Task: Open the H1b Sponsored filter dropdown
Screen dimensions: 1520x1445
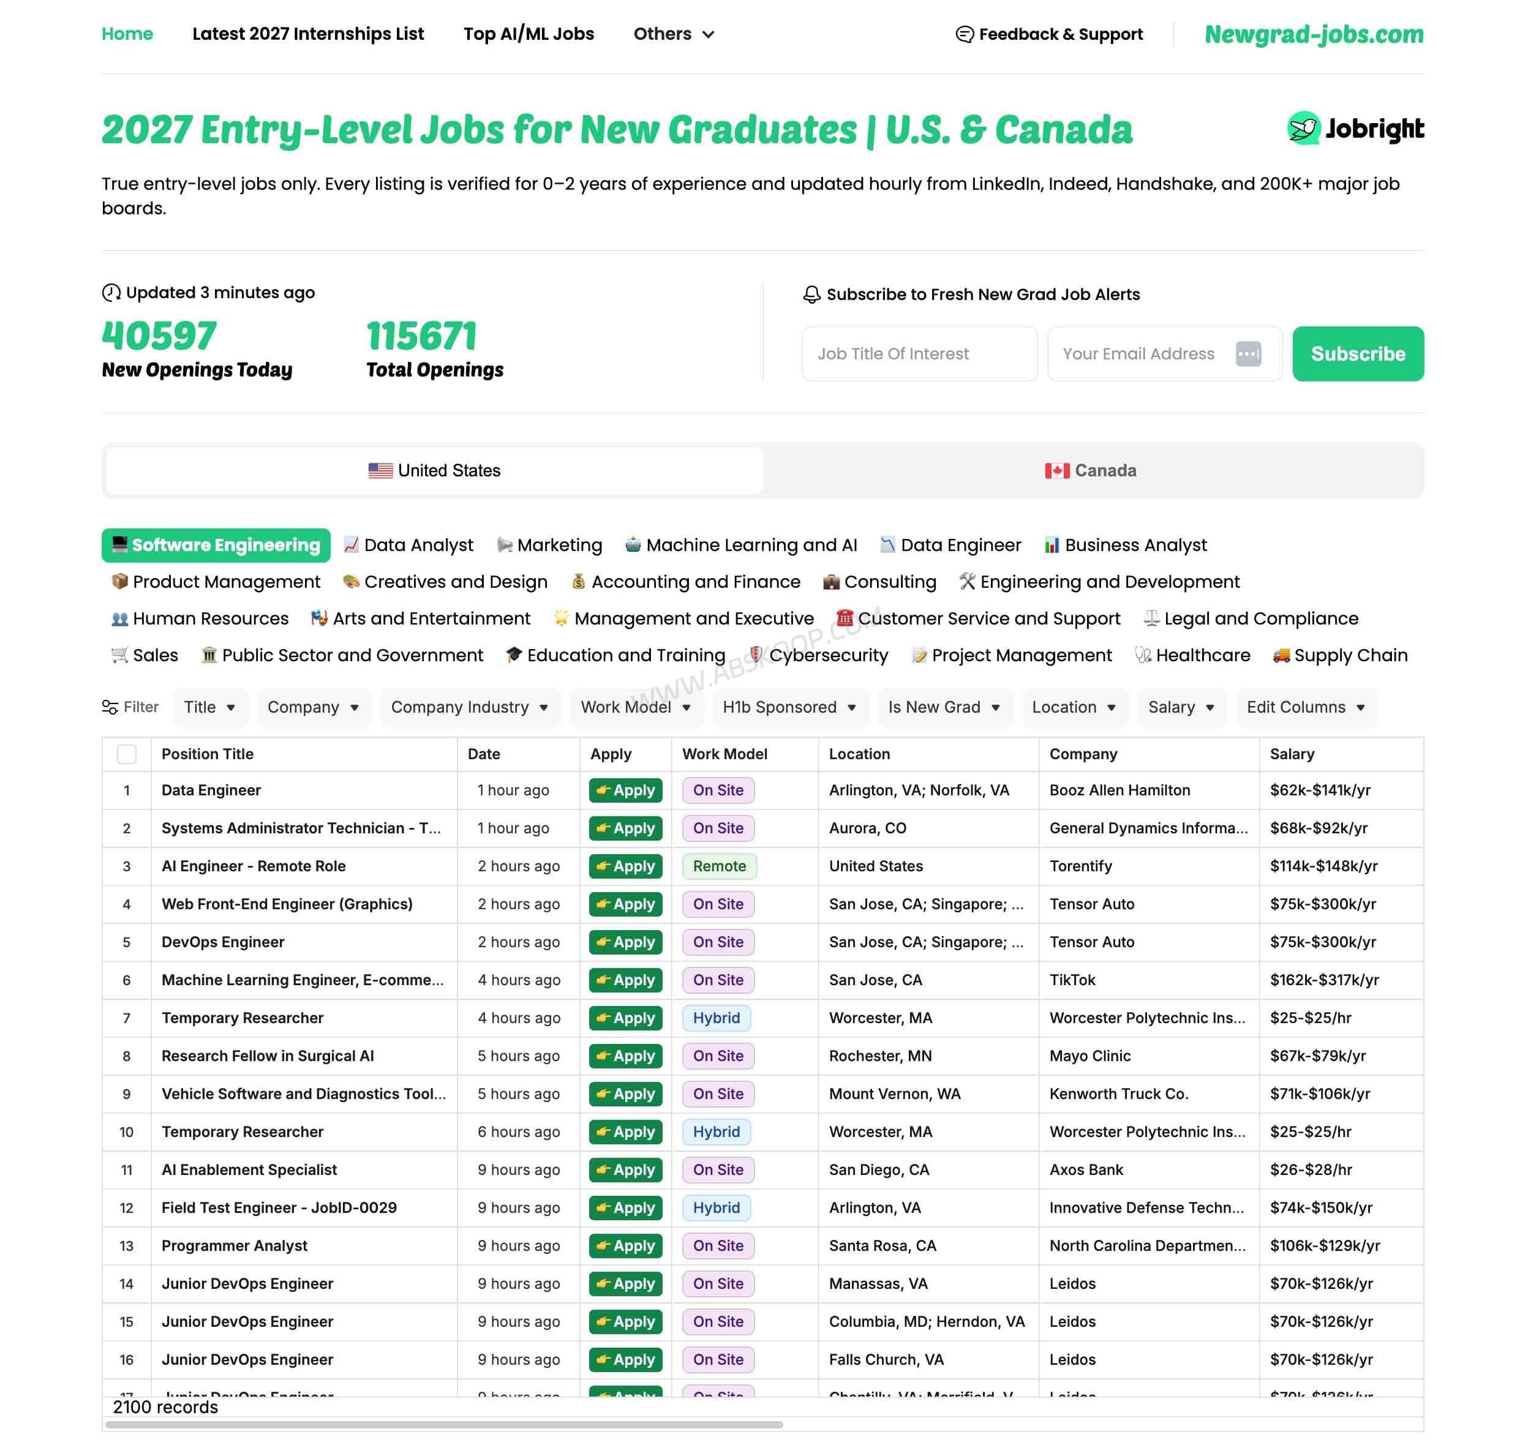Action: pos(789,707)
